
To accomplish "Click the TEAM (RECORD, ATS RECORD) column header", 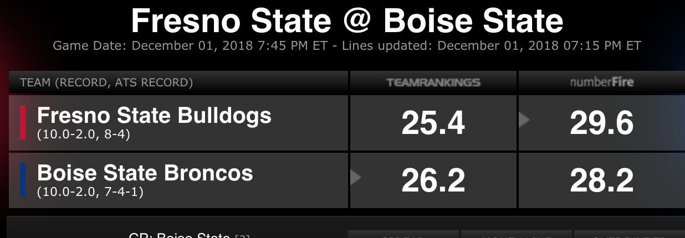I will coord(106,83).
